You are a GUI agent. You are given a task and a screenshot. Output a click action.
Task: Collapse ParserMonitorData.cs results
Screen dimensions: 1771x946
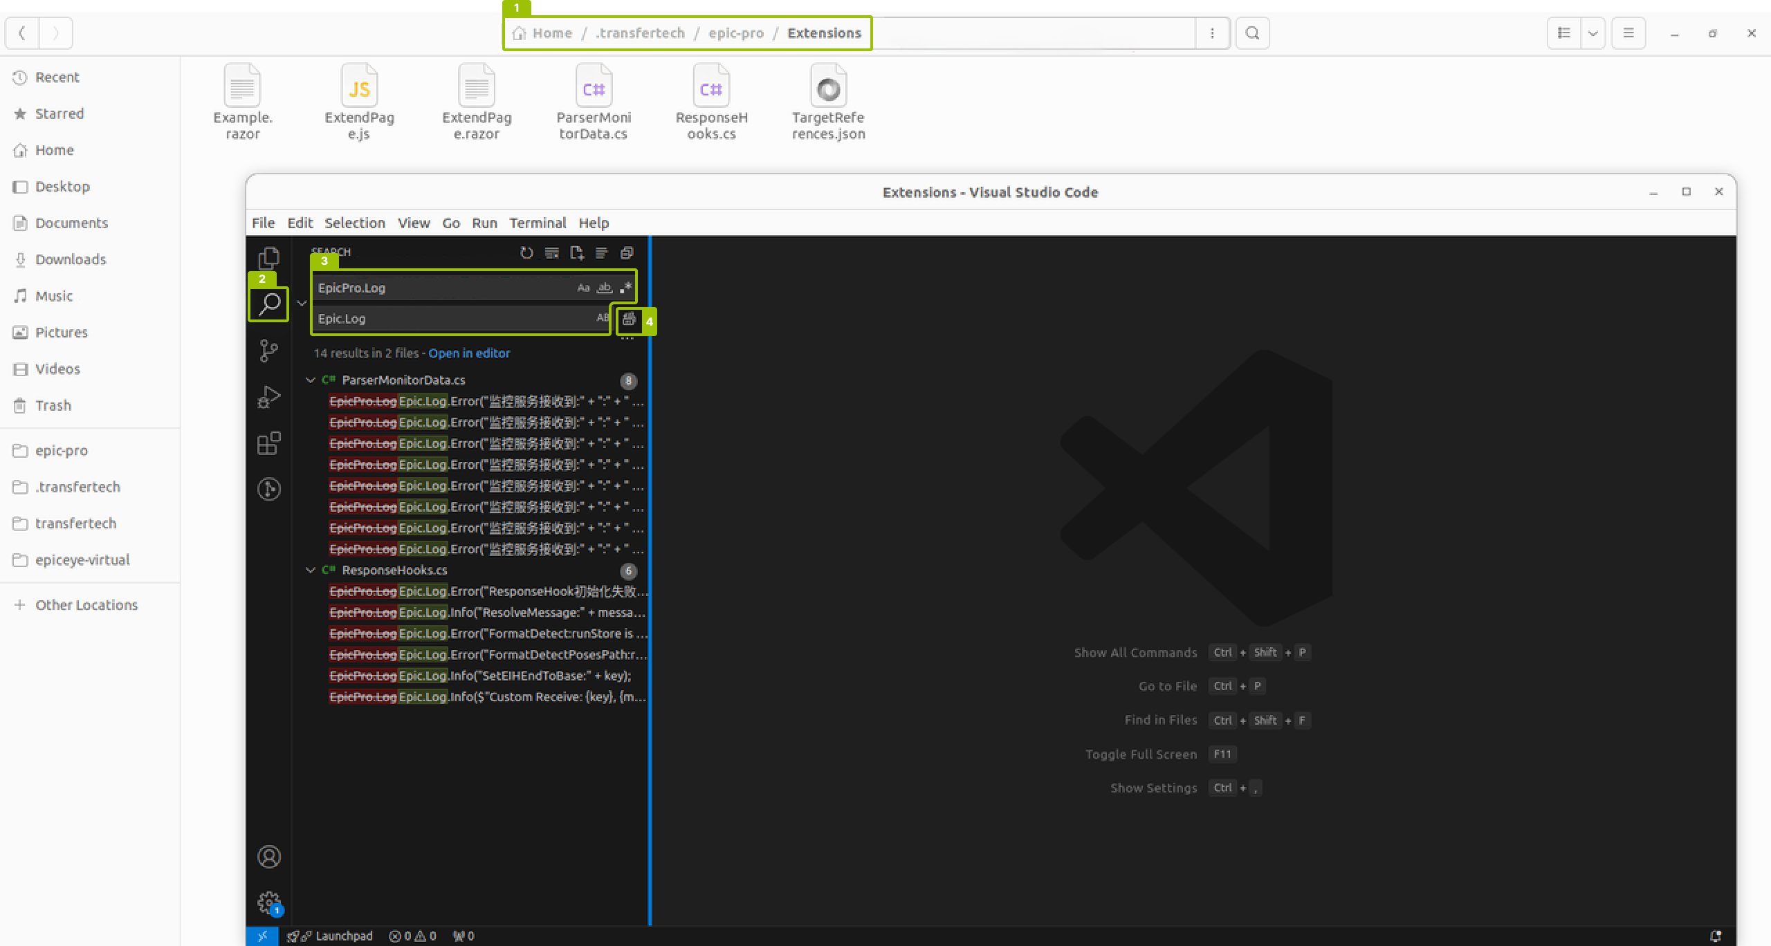click(x=311, y=380)
